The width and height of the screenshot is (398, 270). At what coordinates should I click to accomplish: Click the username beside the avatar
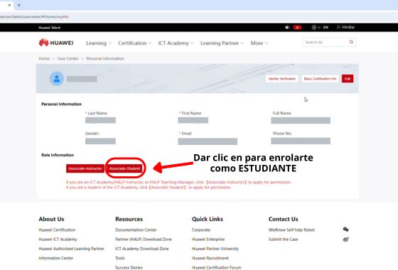click(82, 79)
